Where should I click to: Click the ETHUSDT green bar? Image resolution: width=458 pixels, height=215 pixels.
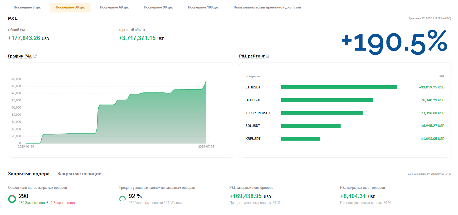(339, 87)
